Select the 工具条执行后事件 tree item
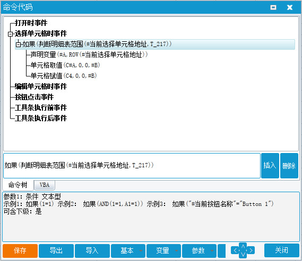 [x=41, y=118]
